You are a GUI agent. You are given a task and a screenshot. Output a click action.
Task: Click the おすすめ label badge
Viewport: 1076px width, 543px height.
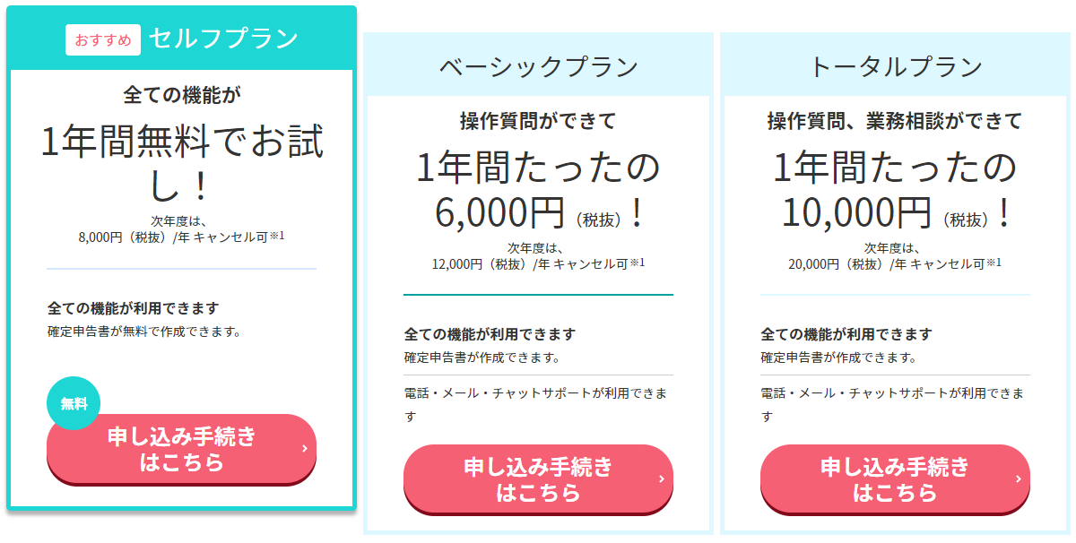[103, 39]
